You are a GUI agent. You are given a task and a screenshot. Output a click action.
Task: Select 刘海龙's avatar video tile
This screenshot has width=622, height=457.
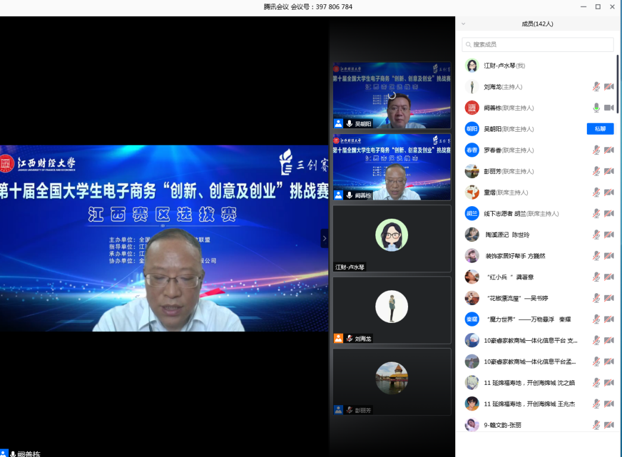pyautogui.click(x=392, y=310)
